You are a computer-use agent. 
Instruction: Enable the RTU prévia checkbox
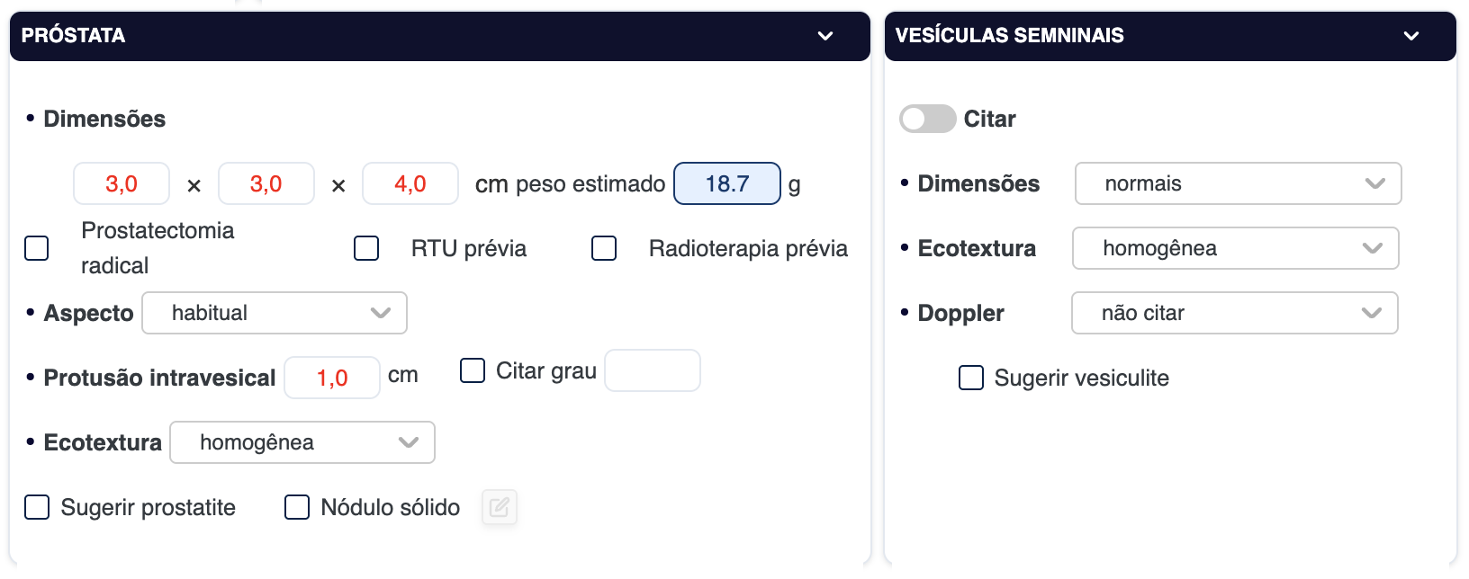coord(366,248)
